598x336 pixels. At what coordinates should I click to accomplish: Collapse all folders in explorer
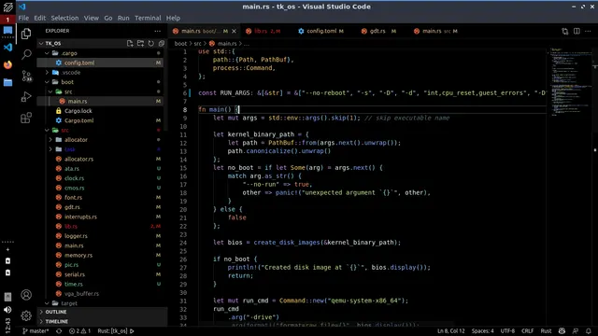coord(162,44)
